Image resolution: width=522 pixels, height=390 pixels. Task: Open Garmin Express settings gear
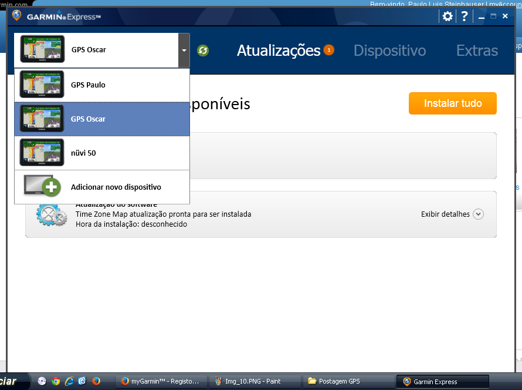click(448, 16)
